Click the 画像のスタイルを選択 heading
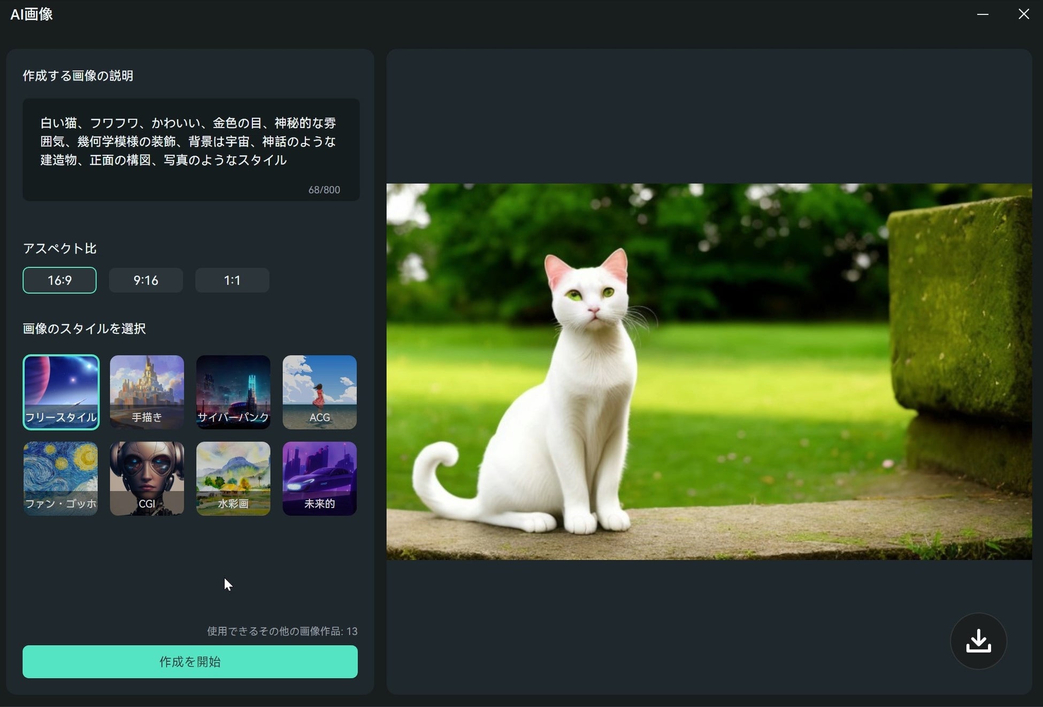The height and width of the screenshot is (707, 1043). [84, 329]
